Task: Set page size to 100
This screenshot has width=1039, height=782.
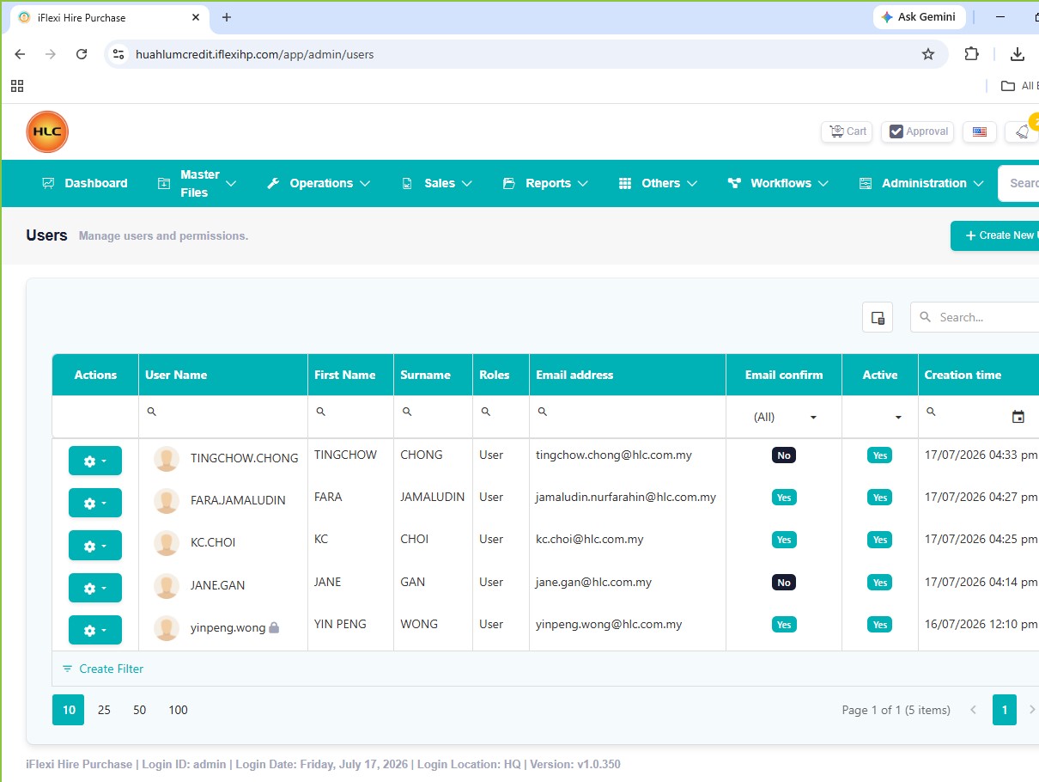Action: pos(178,710)
